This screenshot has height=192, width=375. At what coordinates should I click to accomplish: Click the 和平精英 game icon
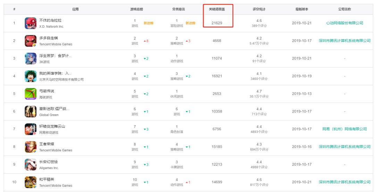tap(31, 182)
